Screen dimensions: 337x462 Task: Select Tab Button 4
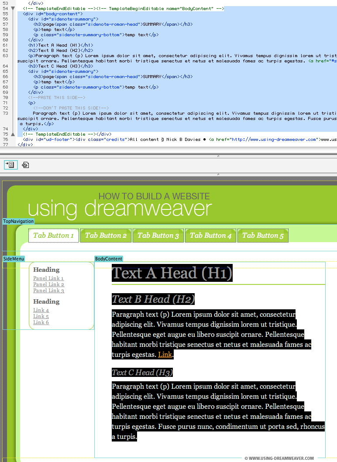pos(210,236)
